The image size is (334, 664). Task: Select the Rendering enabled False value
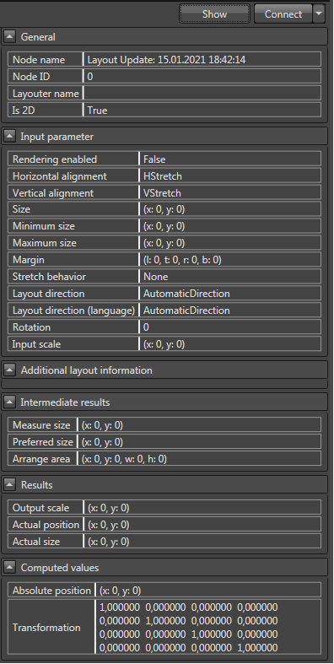(230, 159)
